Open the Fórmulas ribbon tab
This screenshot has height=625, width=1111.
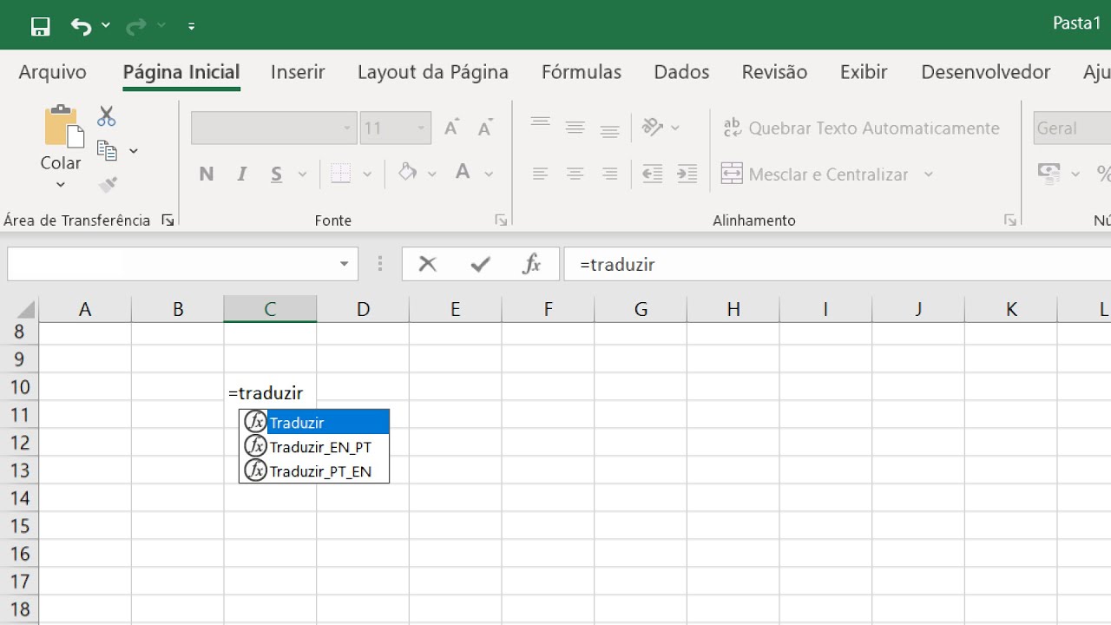(x=581, y=72)
